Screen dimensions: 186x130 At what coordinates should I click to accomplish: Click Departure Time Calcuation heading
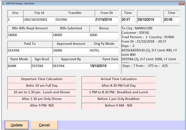point(42,79)
